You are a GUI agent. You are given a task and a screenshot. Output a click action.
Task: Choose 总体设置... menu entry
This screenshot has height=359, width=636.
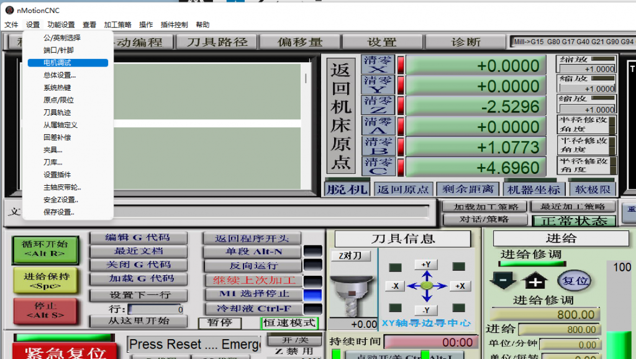pos(68,75)
